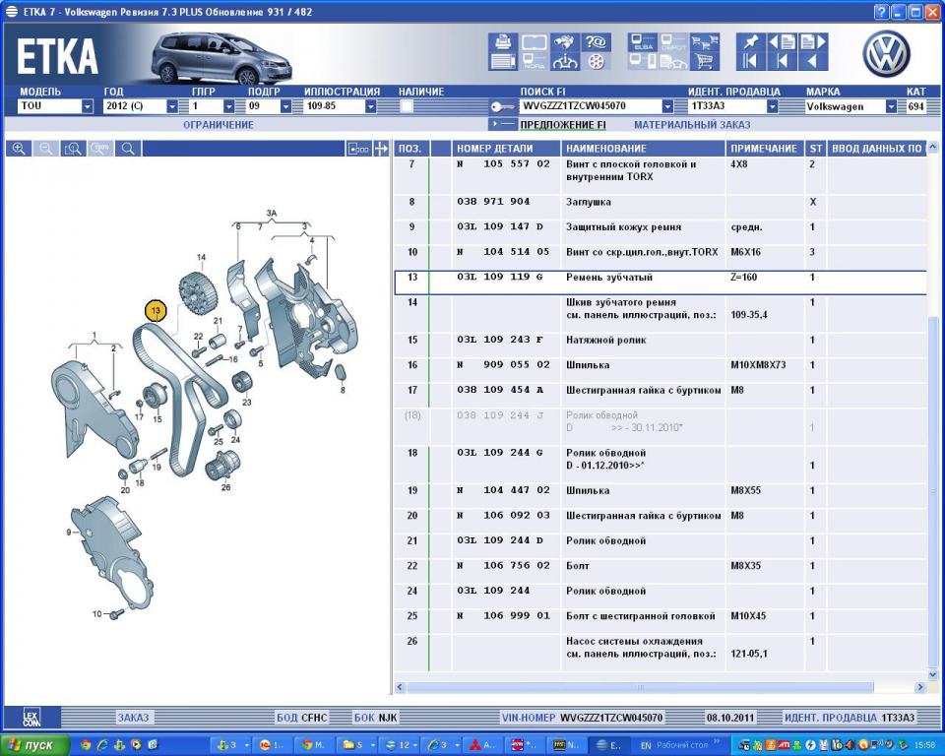Click the illustration thumbnails overview icon
The height and width of the screenshot is (756, 945).
point(358,149)
